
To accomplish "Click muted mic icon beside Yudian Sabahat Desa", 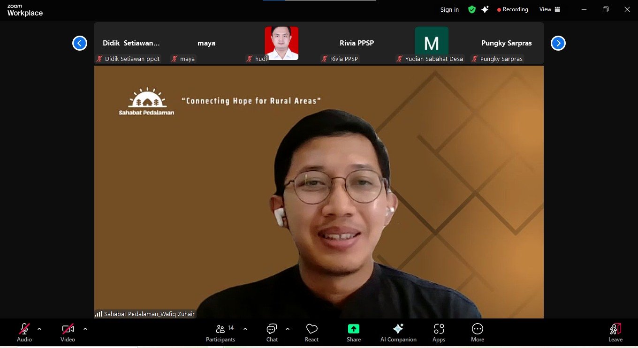I will [x=400, y=59].
